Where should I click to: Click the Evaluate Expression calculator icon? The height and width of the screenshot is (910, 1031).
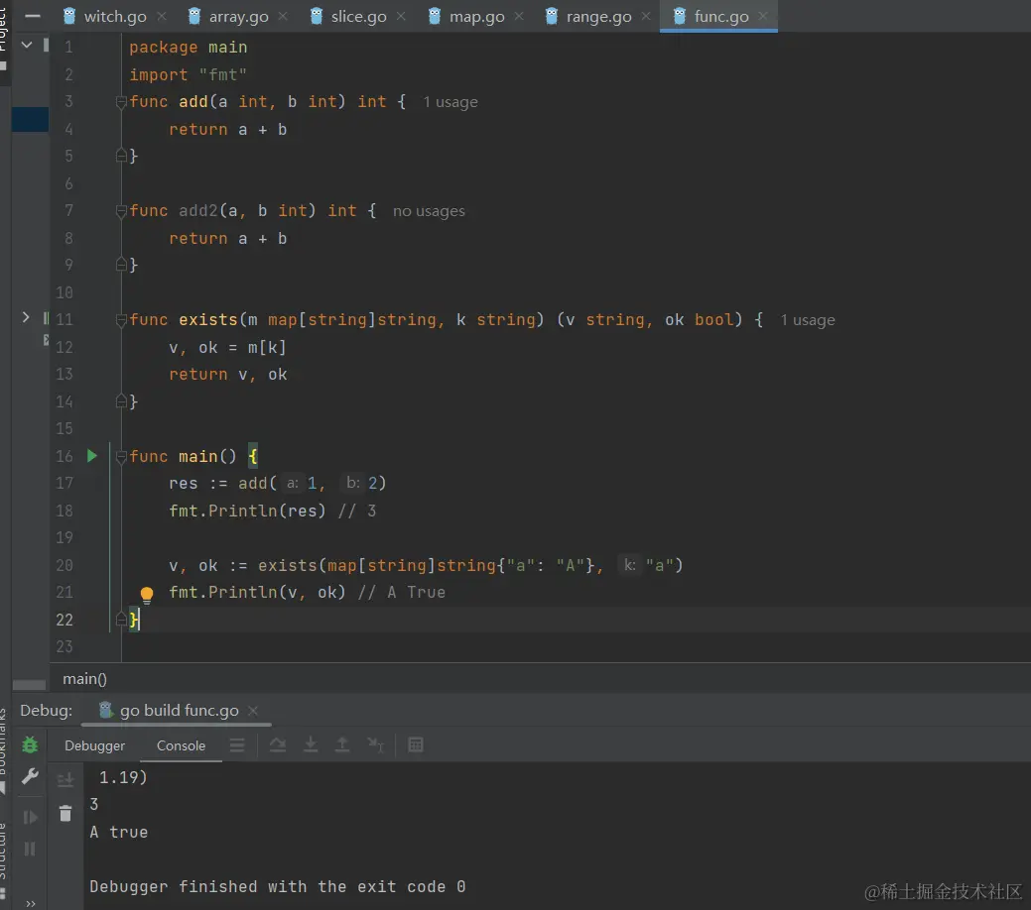pos(416,745)
